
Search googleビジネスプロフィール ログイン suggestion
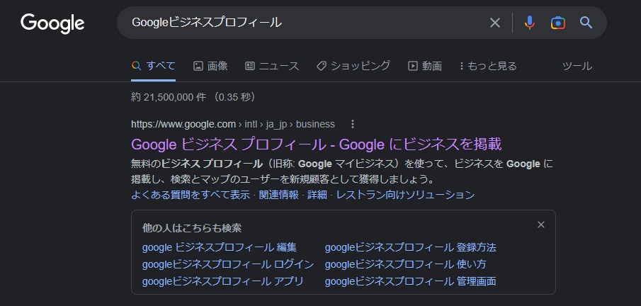(227, 264)
